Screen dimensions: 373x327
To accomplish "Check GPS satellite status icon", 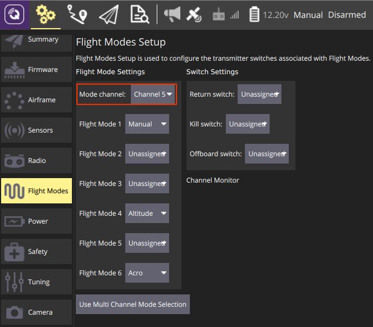I will [194, 15].
